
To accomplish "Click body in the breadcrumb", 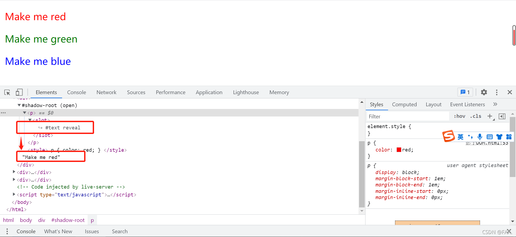I will coord(26,220).
